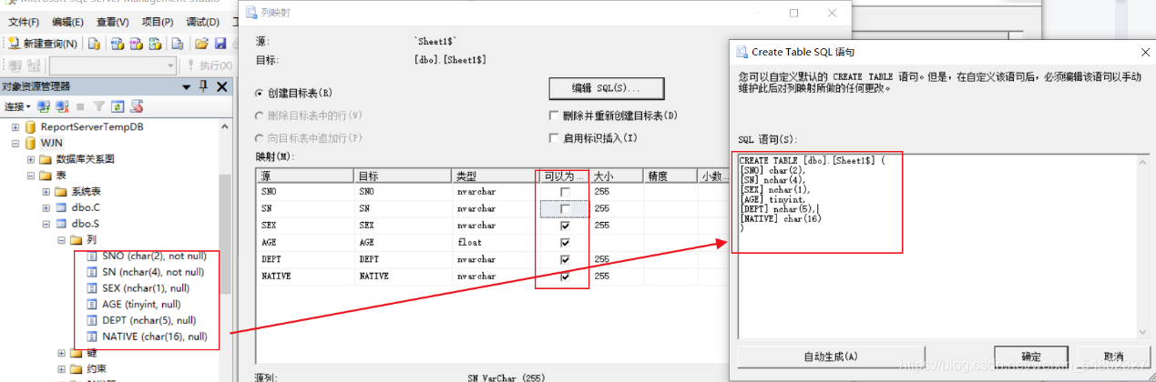Click the Disconnect server icon

pyautogui.click(x=62, y=106)
